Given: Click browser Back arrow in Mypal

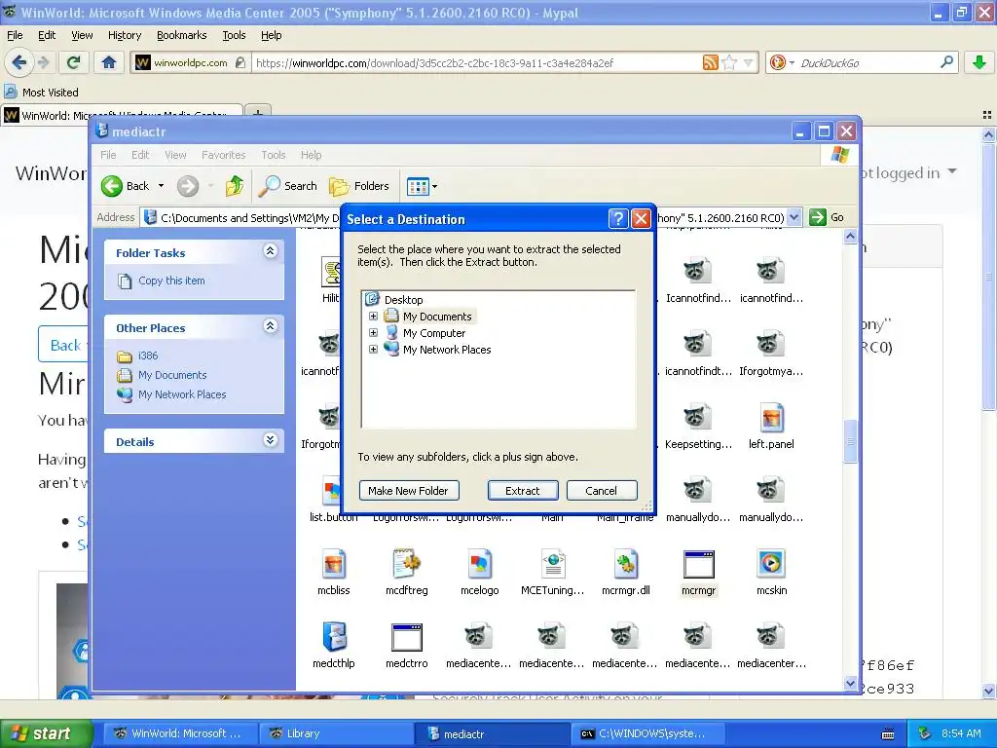Looking at the screenshot, I should (19, 62).
